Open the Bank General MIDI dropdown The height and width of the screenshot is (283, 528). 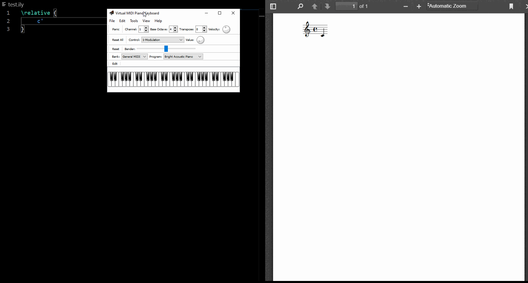(134, 57)
